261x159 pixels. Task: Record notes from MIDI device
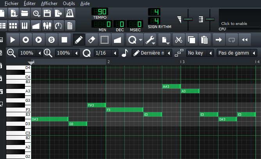click(26, 40)
